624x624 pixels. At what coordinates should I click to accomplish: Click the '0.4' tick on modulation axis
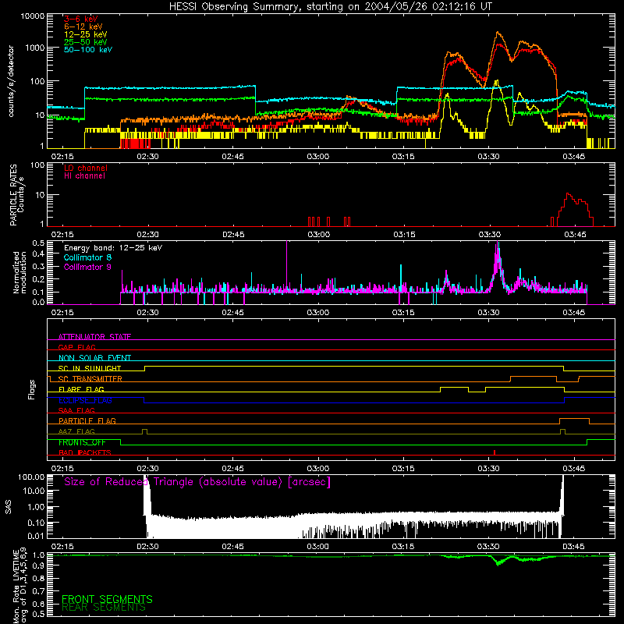38,254
